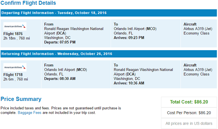This screenshot has height=129, width=218.
Task: Click Departs: 07:05 PM text
Action: (x=60, y=42)
